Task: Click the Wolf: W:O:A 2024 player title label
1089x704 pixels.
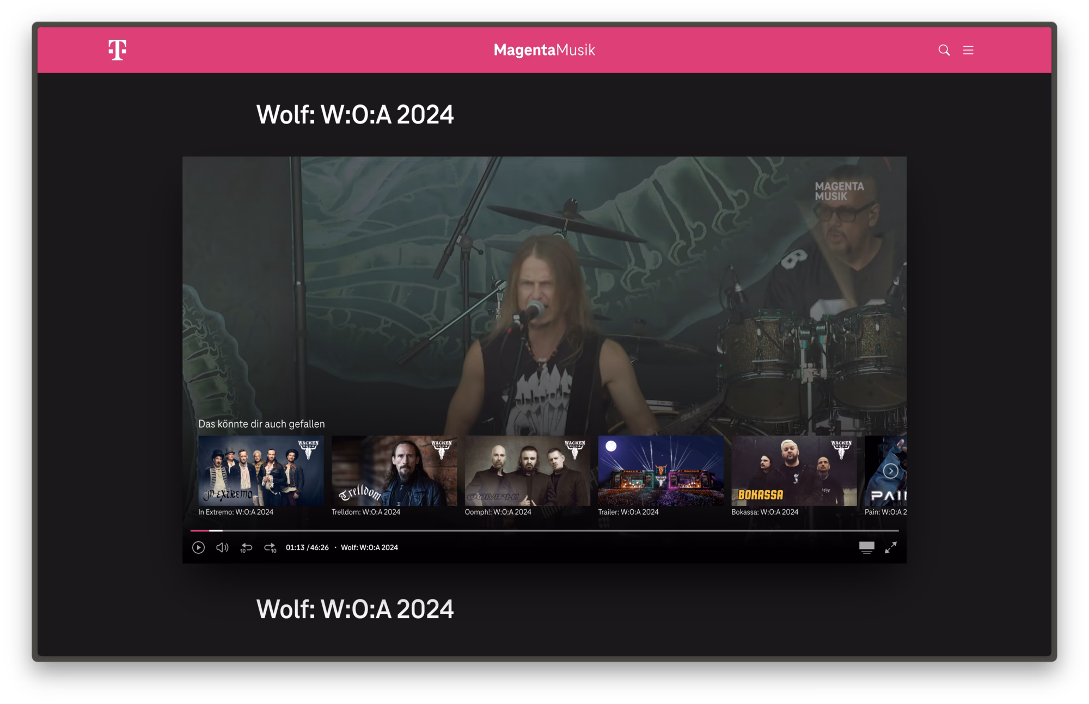Action: [x=369, y=547]
